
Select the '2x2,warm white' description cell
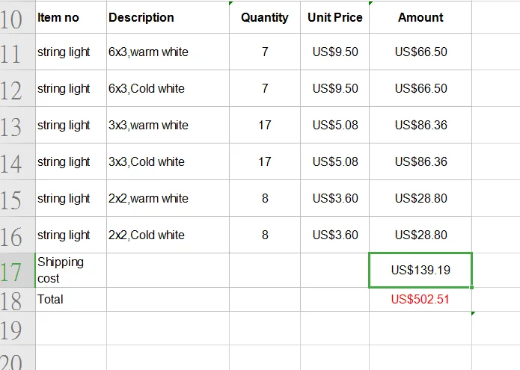pos(168,198)
